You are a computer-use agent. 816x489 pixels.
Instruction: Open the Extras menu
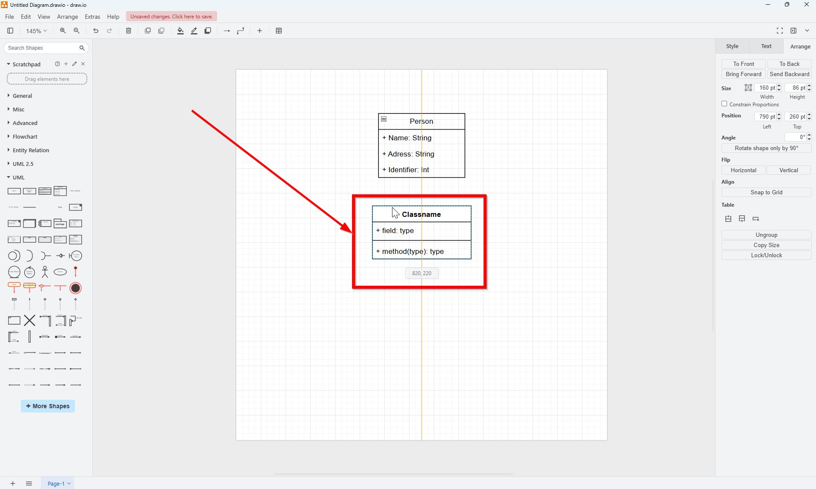(92, 17)
